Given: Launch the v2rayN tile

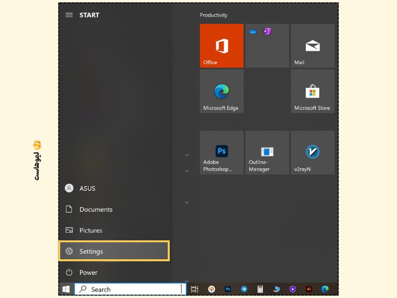Looking at the screenshot, I should pos(313,152).
